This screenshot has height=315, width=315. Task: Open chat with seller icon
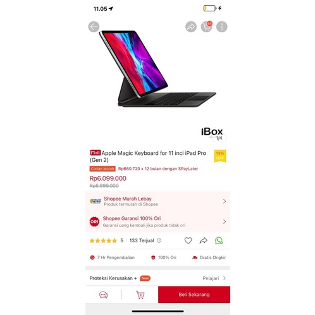click(104, 295)
